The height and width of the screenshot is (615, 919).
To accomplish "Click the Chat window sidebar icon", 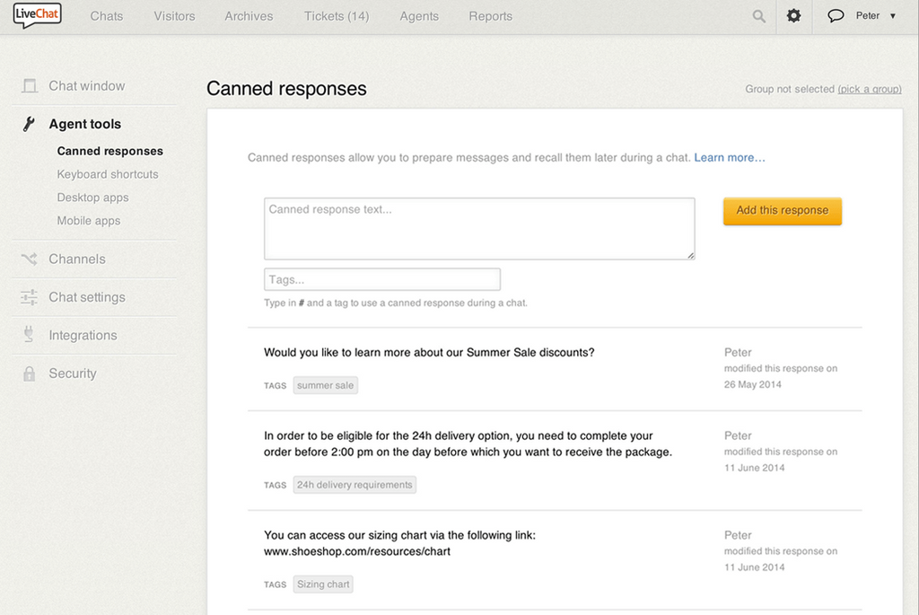I will pyautogui.click(x=30, y=86).
